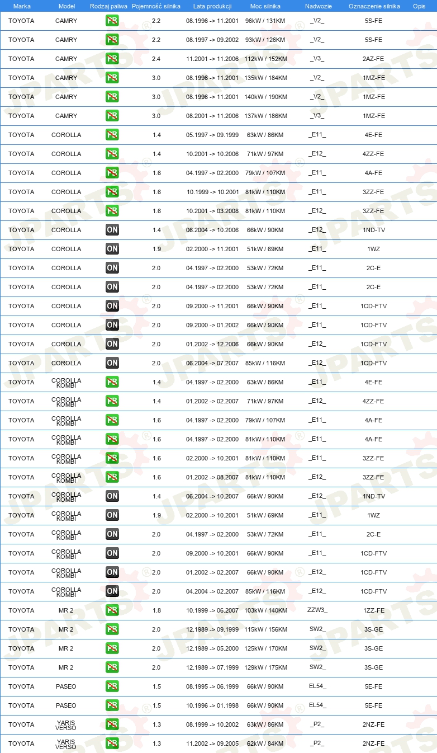Image resolution: width=437 pixels, height=753 pixels.
Task: Click PB icon in Yaris Verso 63kW / 86KM row
Action: tap(112, 724)
